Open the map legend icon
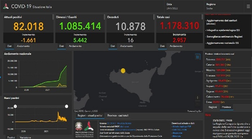The width and height of the screenshot is (252, 139). (198, 57)
